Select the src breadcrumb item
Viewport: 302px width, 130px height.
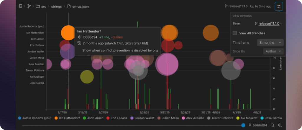tap(44, 6)
